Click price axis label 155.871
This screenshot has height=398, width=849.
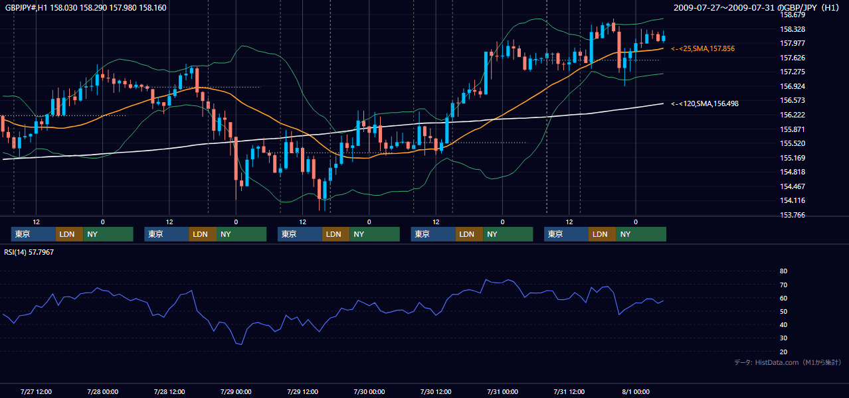(791, 129)
